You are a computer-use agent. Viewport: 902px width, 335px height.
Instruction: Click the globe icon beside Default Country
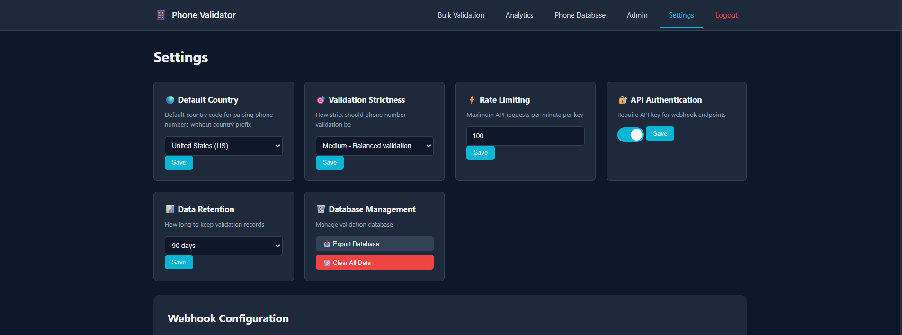[x=170, y=100]
